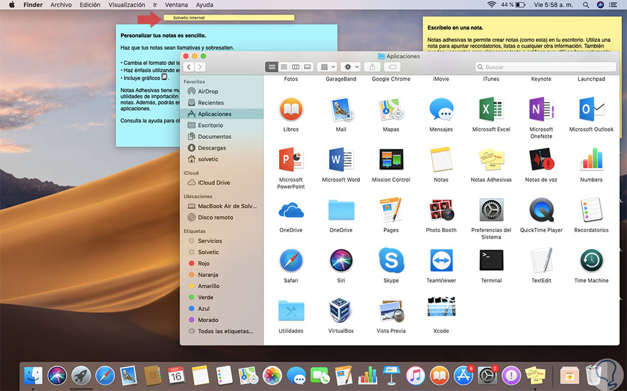Open the Mensajes app in Aplicaciones
Screen dimensions: 627x391
tap(441, 109)
